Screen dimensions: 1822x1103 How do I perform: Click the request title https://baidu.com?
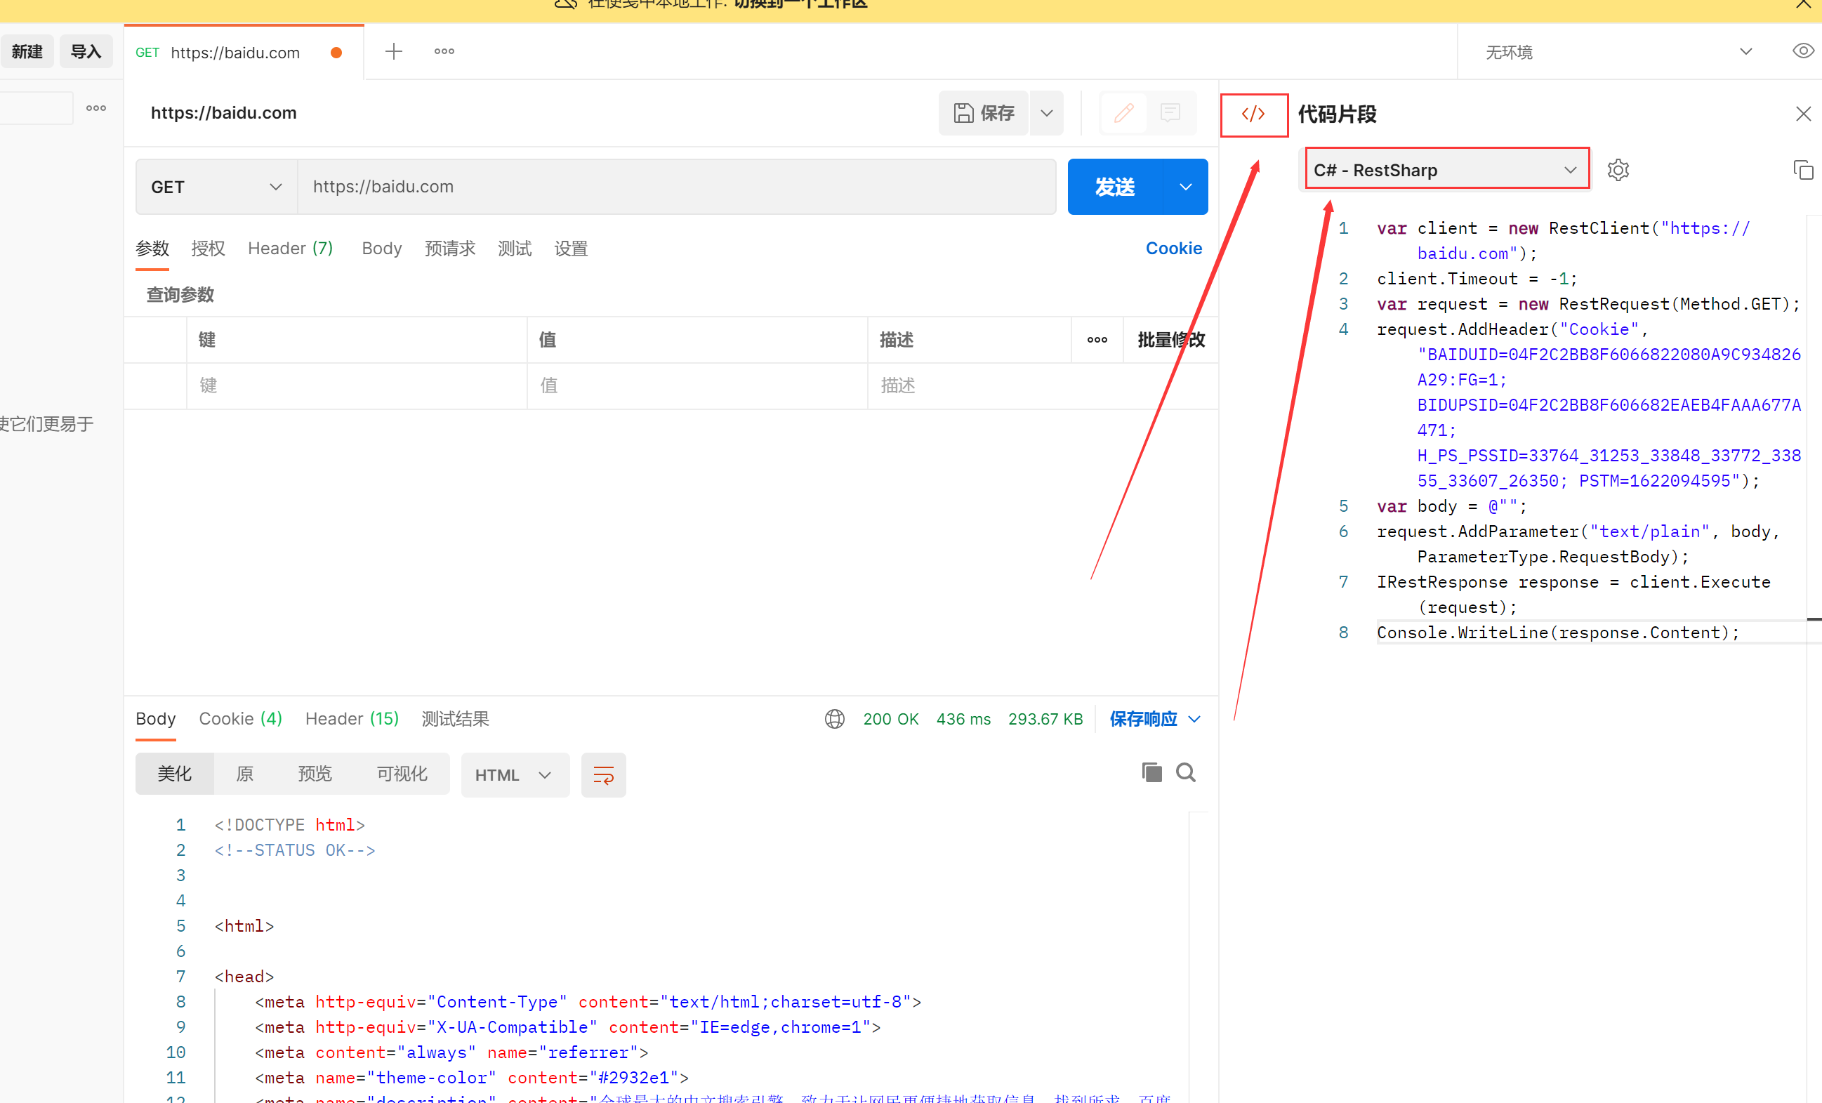(223, 112)
